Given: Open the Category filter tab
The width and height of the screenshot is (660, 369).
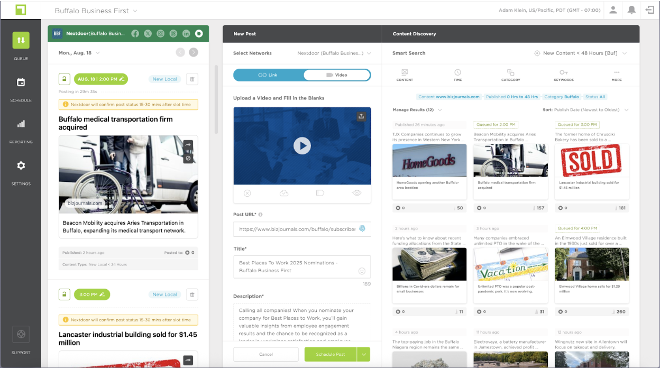Looking at the screenshot, I should [x=510, y=75].
